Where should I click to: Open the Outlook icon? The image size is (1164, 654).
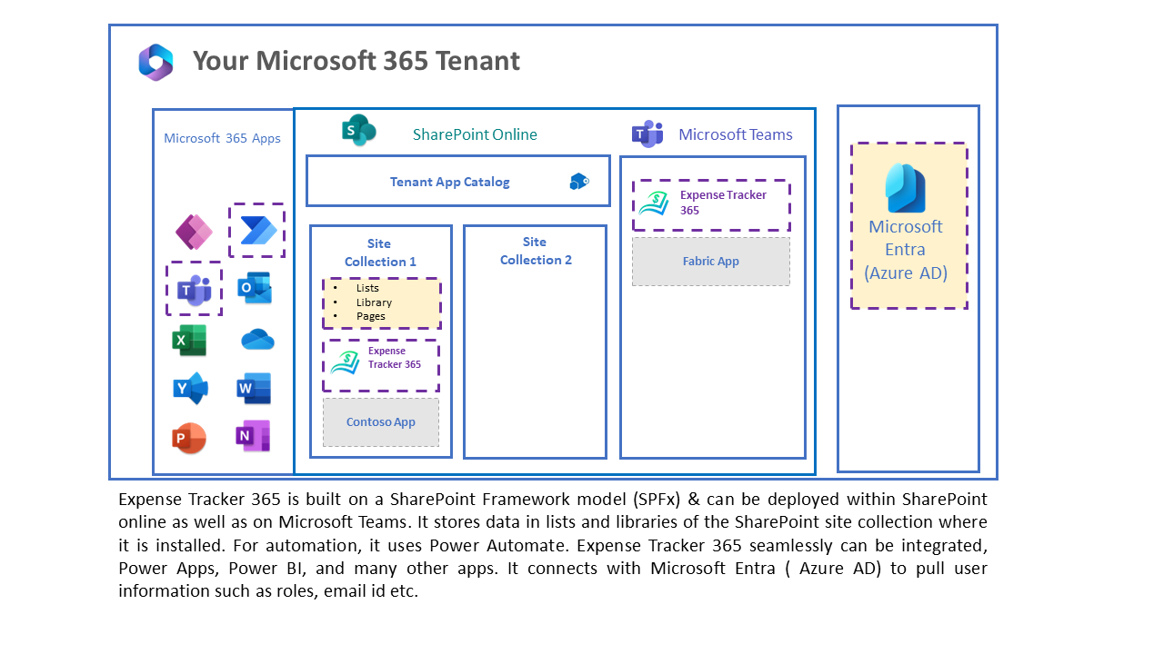(255, 288)
